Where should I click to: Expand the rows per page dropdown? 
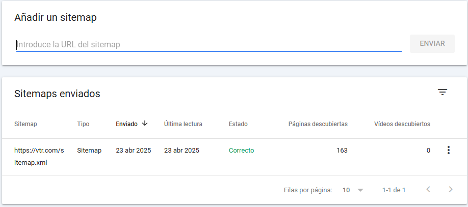click(x=360, y=190)
